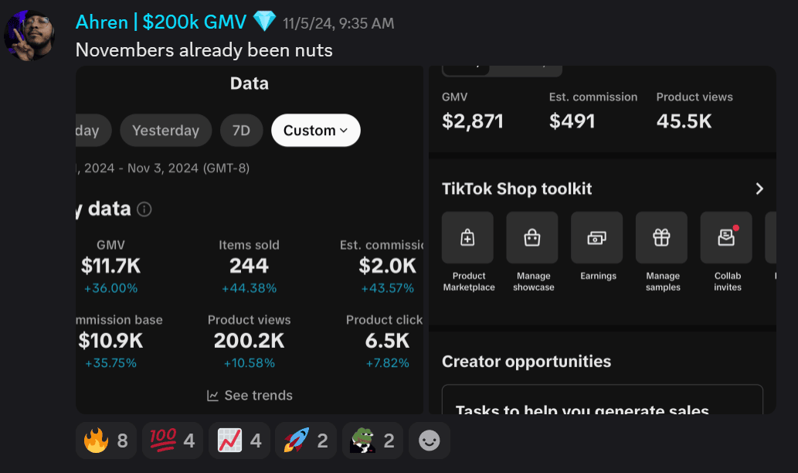Select the 7D date range tab
The width and height of the screenshot is (798, 473).
tap(241, 131)
